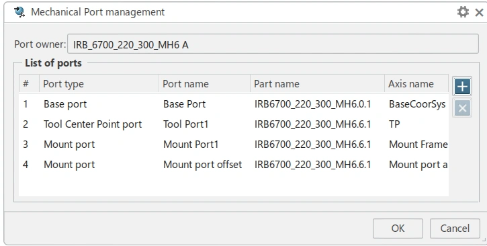Click the Mechanical Port management title icon
The width and height of the screenshot is (487, 246).
(19, 12)
